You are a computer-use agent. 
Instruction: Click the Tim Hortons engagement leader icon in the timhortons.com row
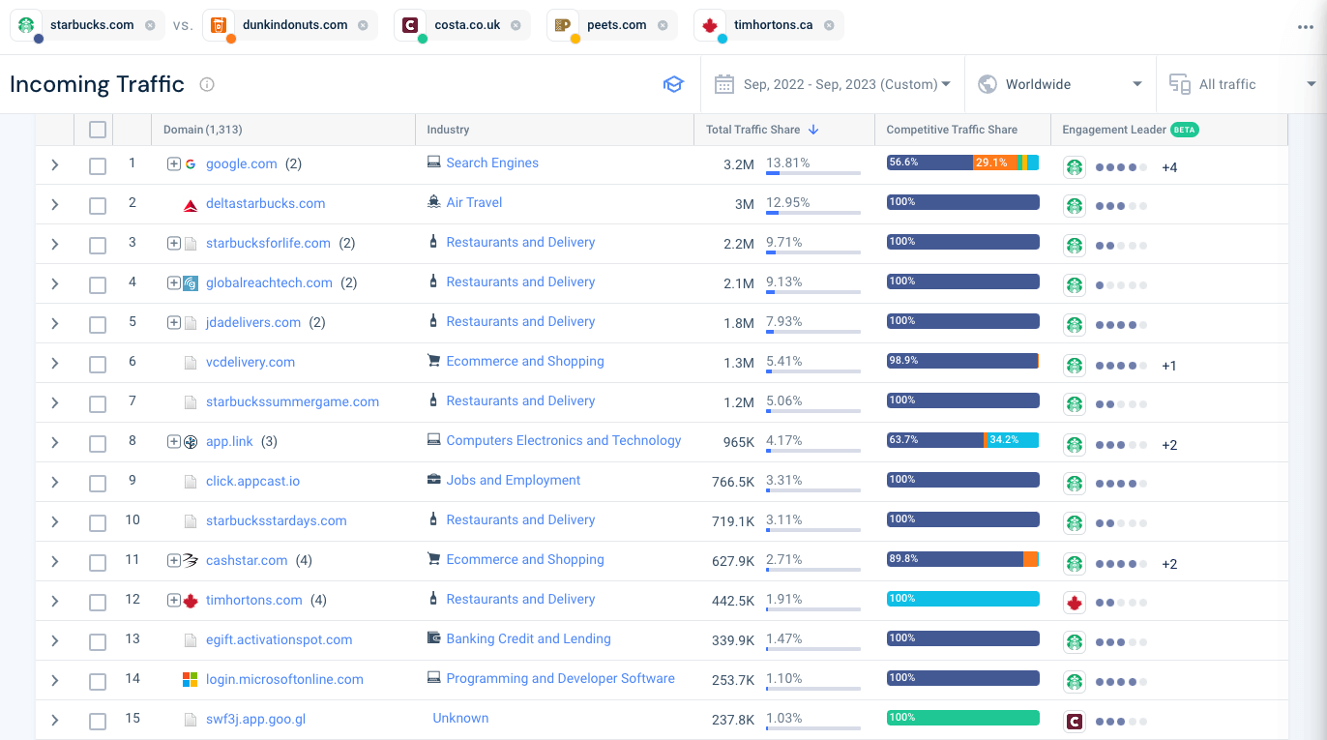tap(1074, 603)
